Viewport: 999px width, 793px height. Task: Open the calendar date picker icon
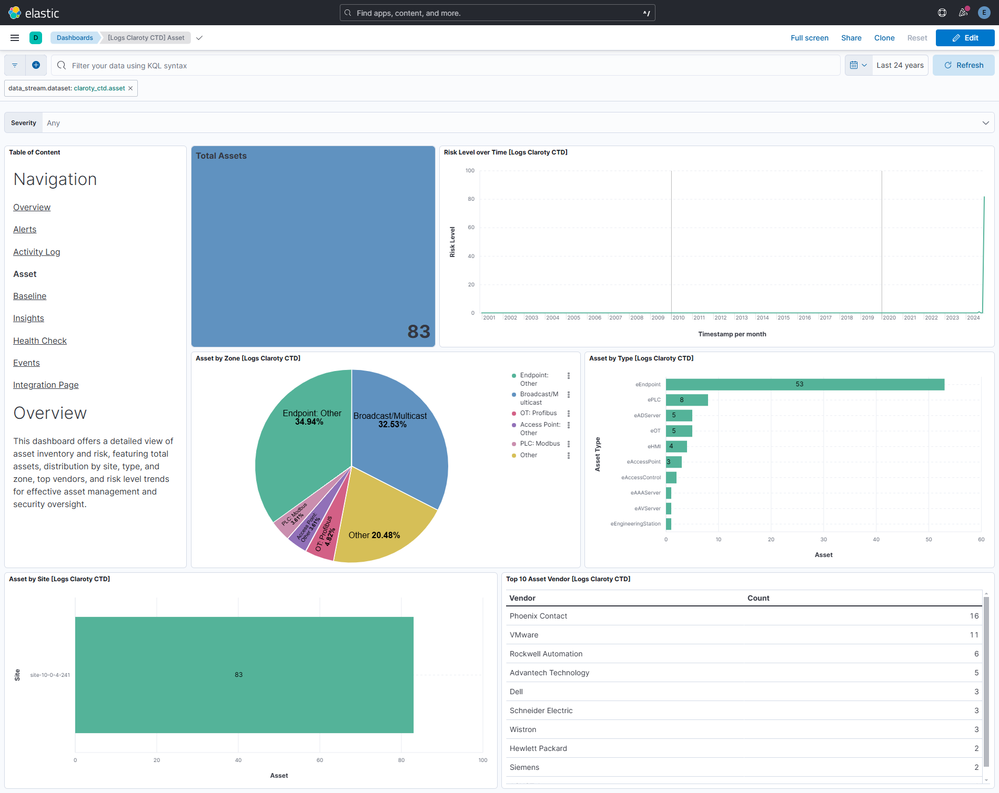tap(854, 65)
